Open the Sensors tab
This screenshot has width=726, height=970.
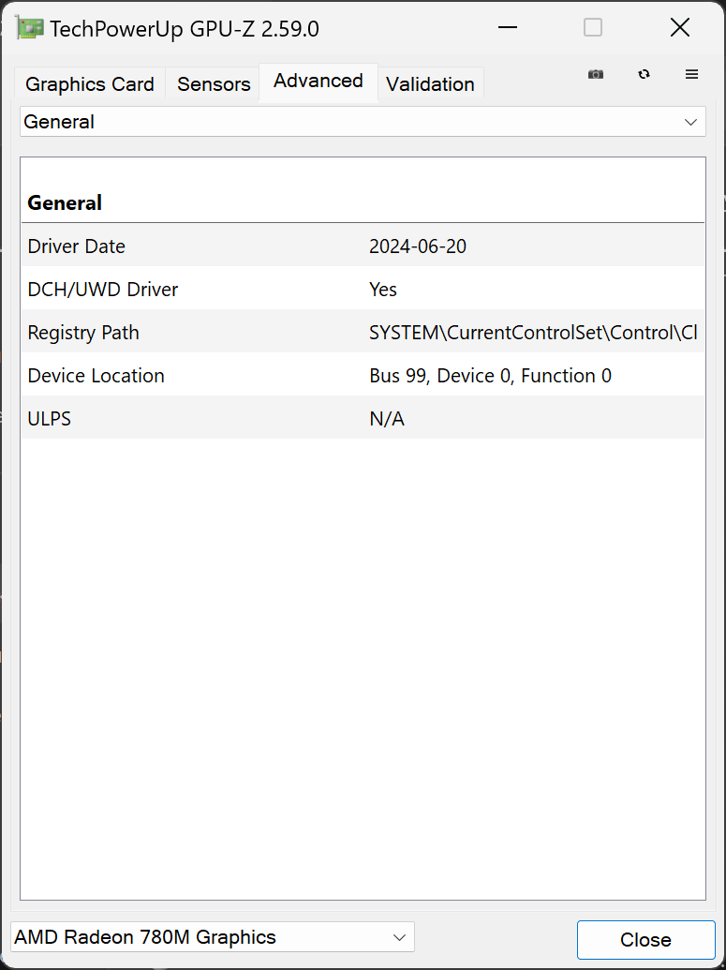tap(213, 84)
